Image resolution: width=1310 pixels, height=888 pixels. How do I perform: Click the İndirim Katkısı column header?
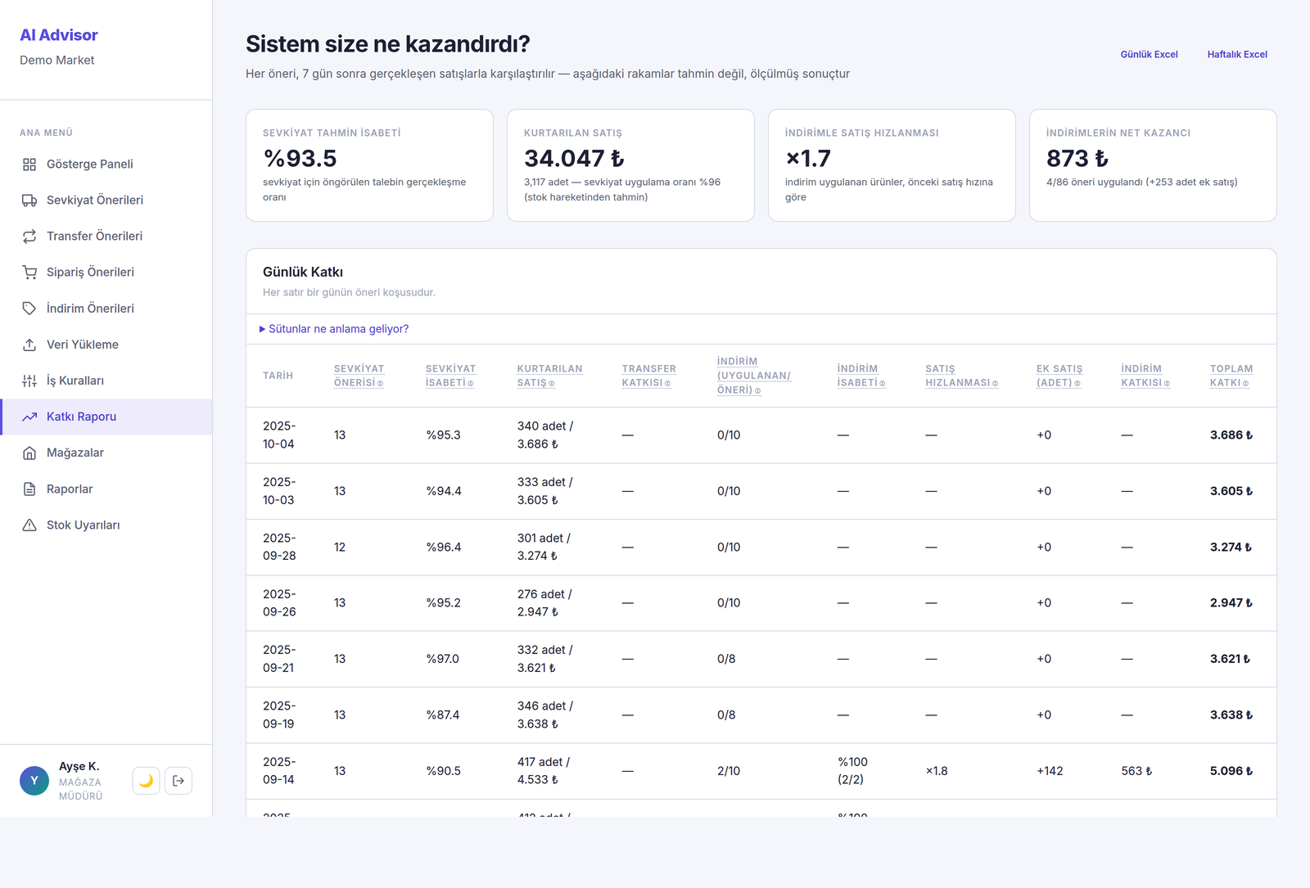(x=1145, y=376)
